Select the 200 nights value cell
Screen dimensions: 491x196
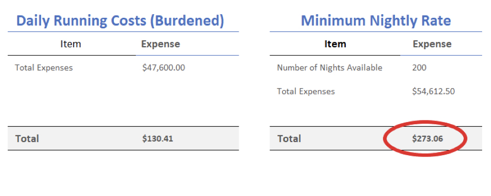click(419, 68)
